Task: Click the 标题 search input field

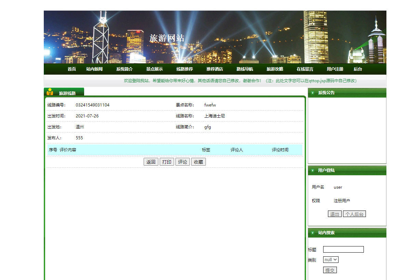Action: click(x=343, y=249)
